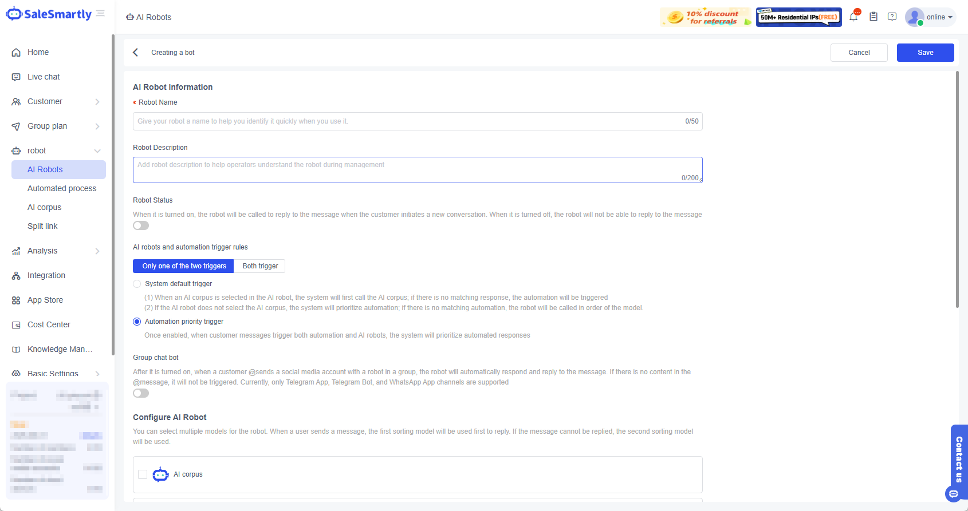This screenshot has width=968, height=511.
Task: Click the notification bell icon
Action: tap(853, 17)
